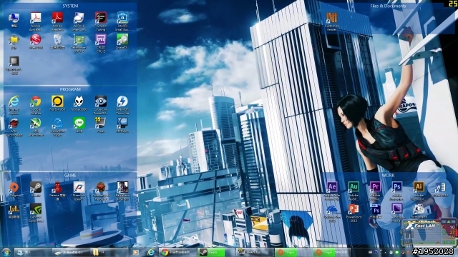Open the QuickTime Player shortcut

tap(57, 127)
